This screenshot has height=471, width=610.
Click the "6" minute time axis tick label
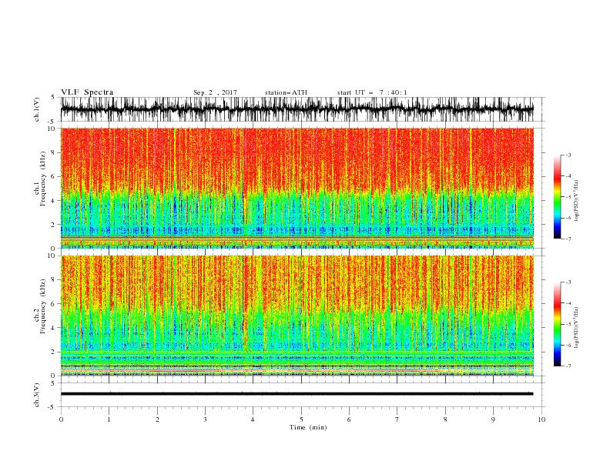(x=349, y=419)
